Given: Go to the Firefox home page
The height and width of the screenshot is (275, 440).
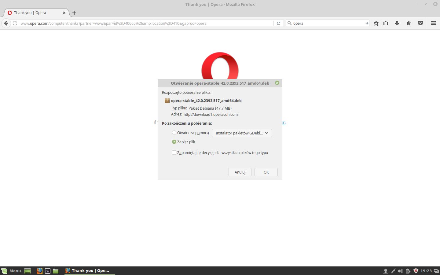Looking at the screenshot, I should tap(409, 23).
